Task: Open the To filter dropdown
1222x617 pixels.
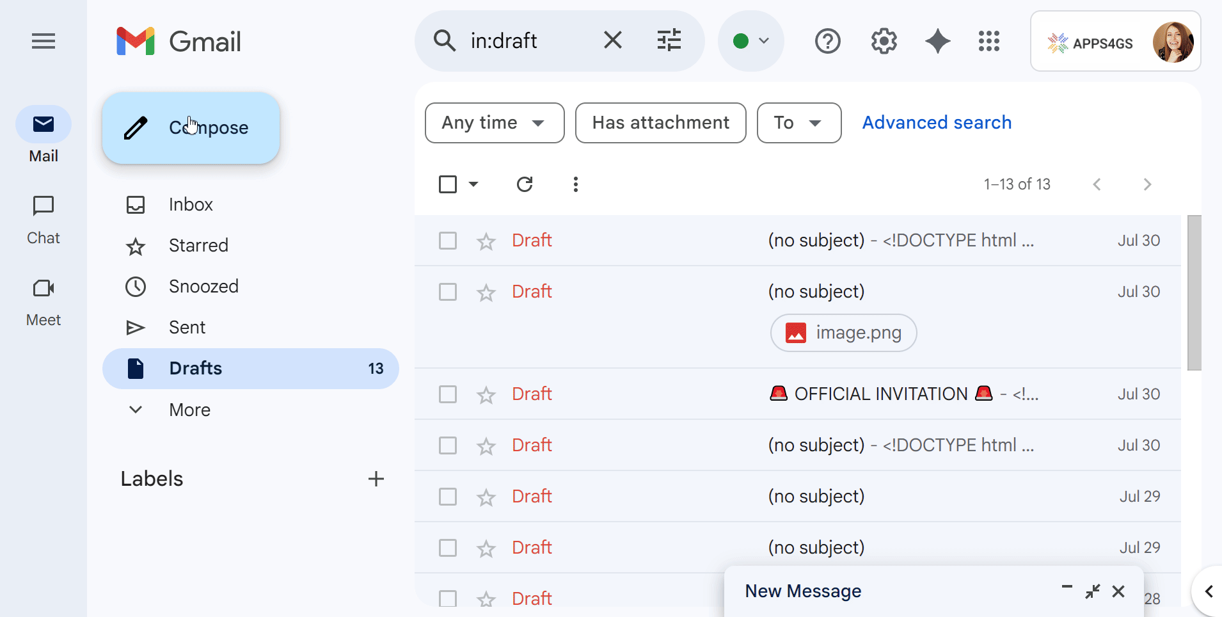Action: click(799, 123)
